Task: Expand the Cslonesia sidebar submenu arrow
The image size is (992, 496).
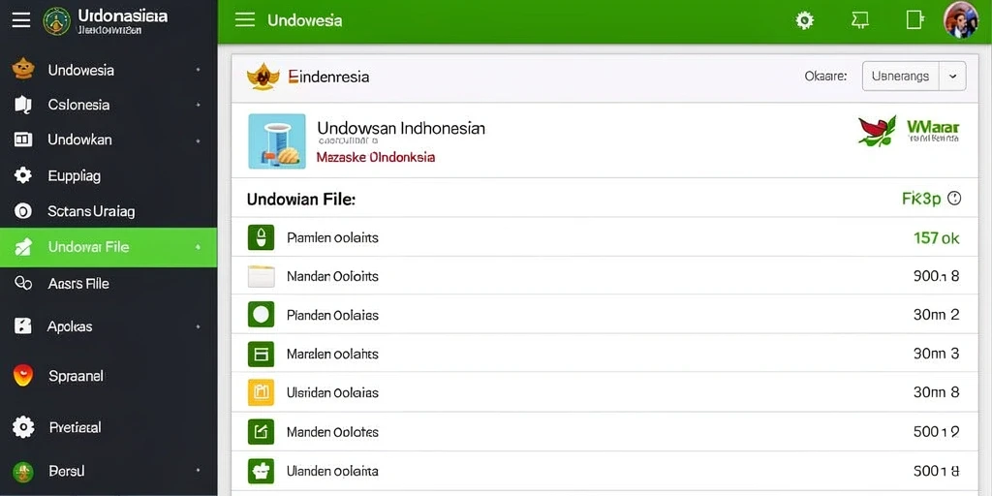Action: pos(199,105)
